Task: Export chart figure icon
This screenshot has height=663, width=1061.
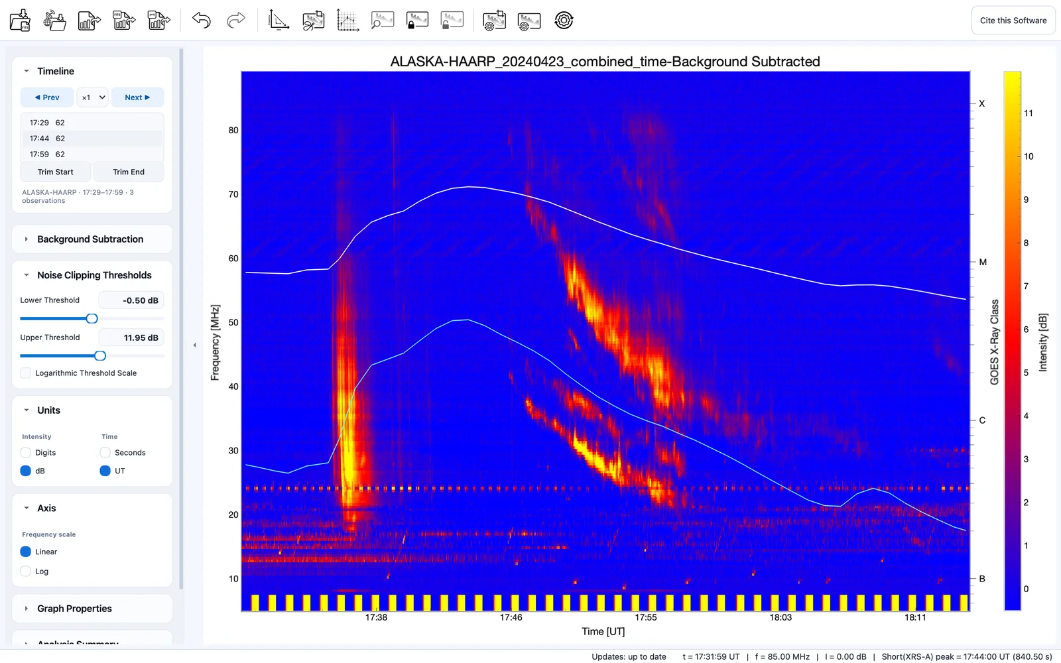Action: pyautogui.click(x=90, y=20)
